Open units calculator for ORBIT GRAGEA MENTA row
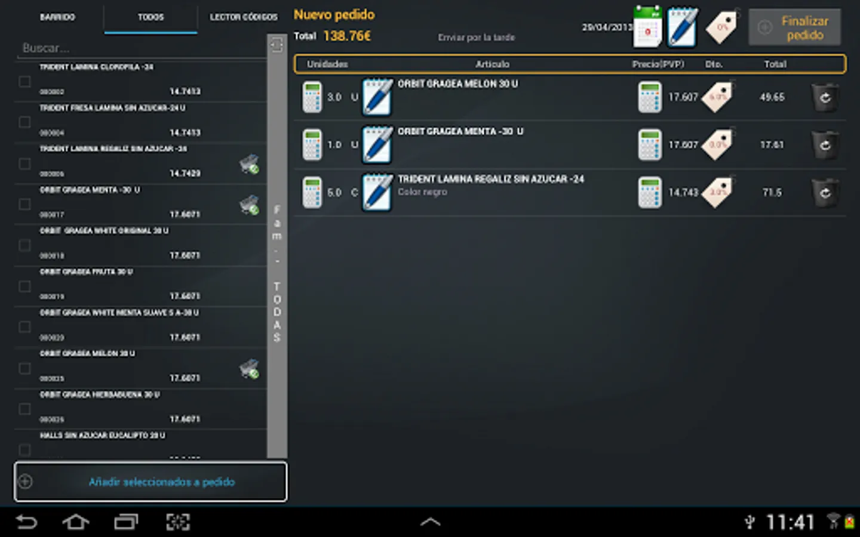 (312, 145)
